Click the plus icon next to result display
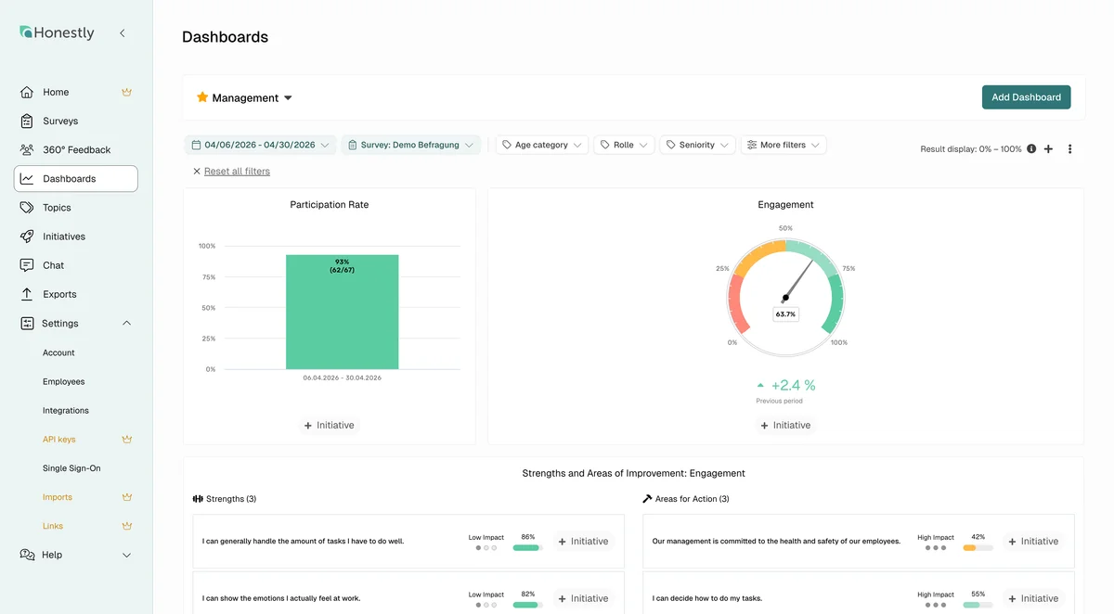The height and width of the screenshot is (614, 1114). 1048,148
